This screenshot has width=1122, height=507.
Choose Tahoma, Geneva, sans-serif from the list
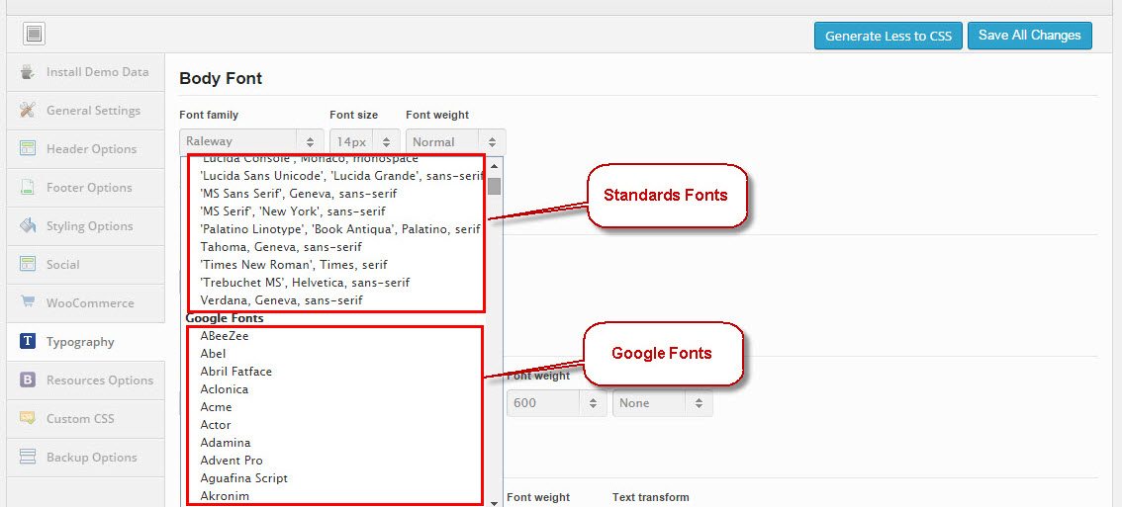pos(281,247)
